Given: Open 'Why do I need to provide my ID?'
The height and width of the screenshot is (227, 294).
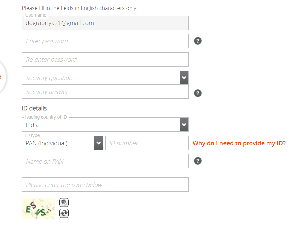Looking at the screenshot, I should tap(239, 143).
